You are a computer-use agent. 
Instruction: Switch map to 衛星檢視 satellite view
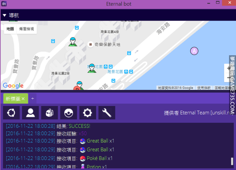(x=27, y=29)
